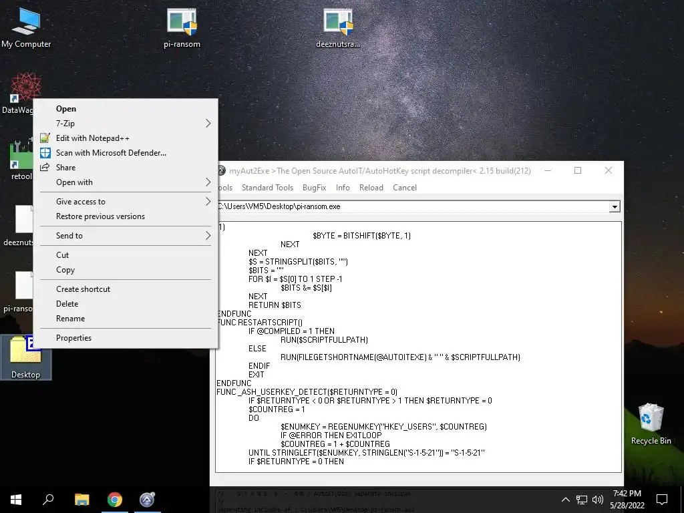The image size is (684, 513).
Task: Click the RETURN $BITS code line
Action: (275, 305)
